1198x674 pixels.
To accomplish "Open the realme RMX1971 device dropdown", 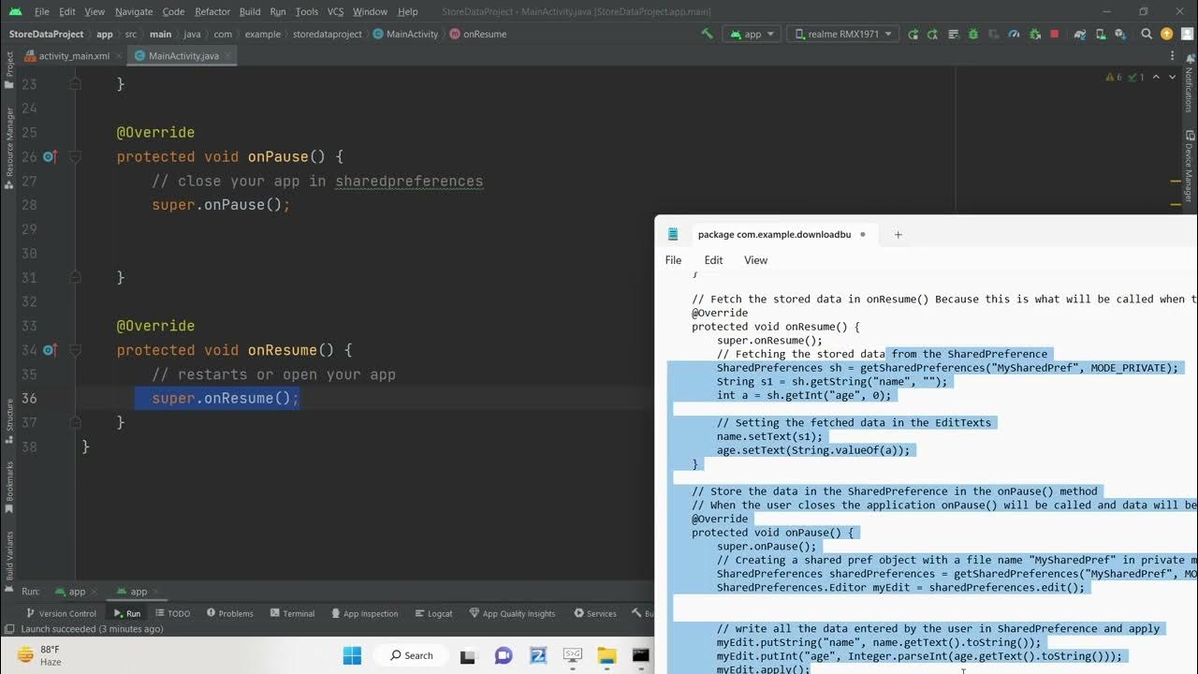I will (x=844, y=34).
